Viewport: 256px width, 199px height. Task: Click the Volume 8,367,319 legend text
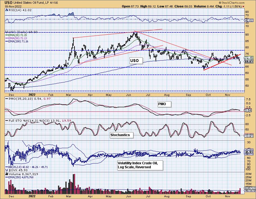[x=23, y=174]
